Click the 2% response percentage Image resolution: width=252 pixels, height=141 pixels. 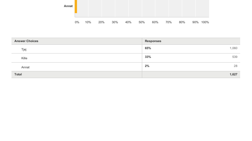click(x=147, y=66)
